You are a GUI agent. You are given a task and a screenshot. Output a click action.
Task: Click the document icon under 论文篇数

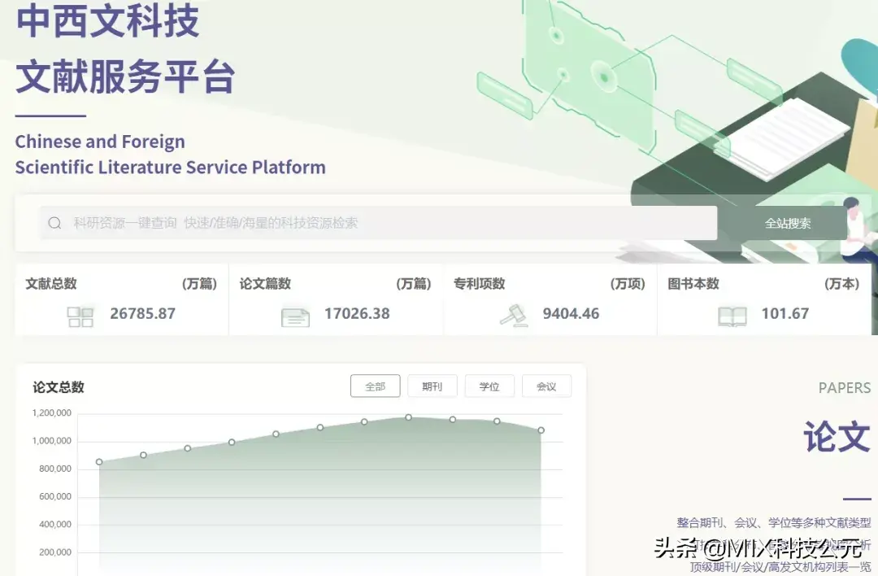[x=295, y=316]
